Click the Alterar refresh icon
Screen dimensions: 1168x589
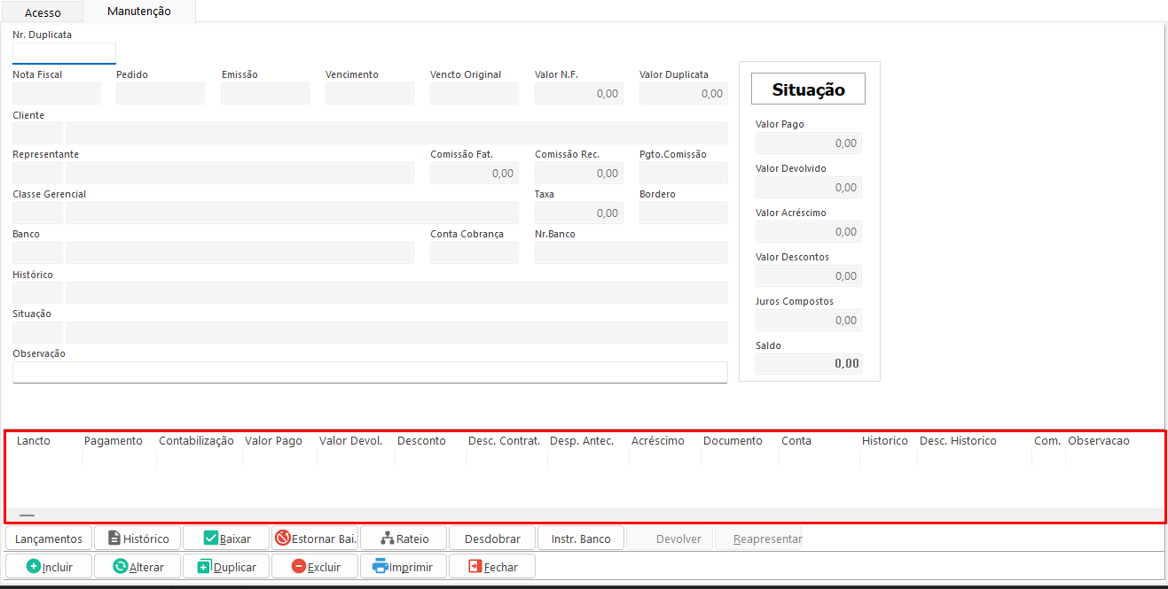[121, 567]
